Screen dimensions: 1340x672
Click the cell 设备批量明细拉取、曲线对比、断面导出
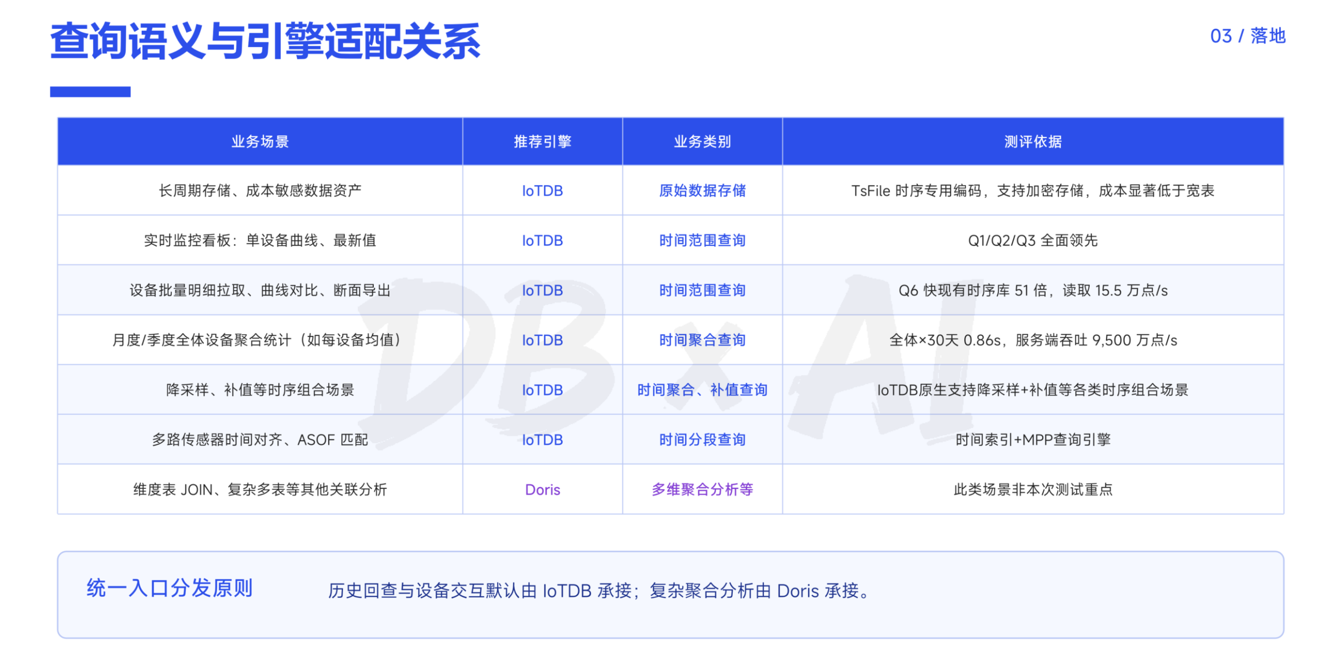point(260,290)
